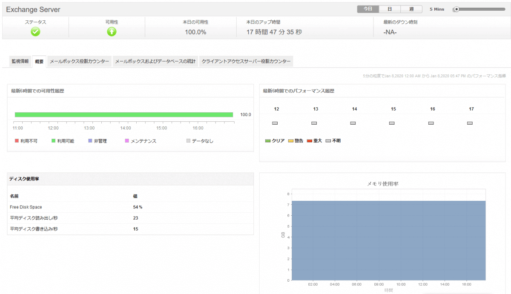Viewport: 511px width, 294px height.
Task: Click the hour 15 performance status marker
Action: click(x=392, y=123)
